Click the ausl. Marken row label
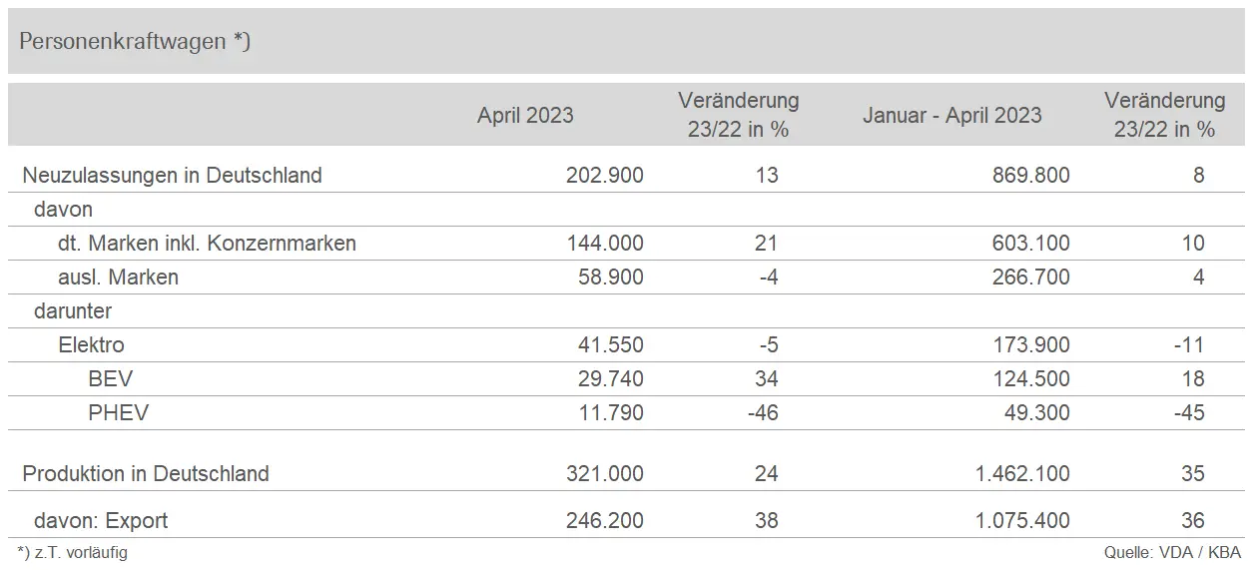1250x570 pixels. tap(118, 278)
